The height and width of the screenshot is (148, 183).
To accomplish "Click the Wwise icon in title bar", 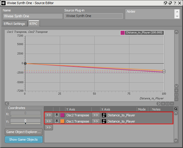I will tap(3, 3).
